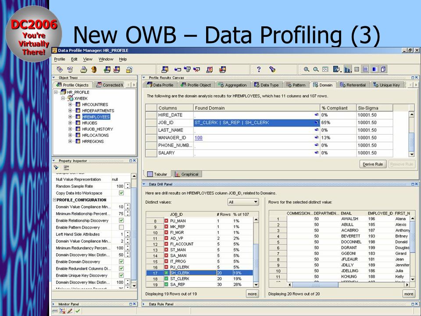This screenshot has width=421, height=316.
Task: Click the XWEEK module icon in tree
Action: 70,98
